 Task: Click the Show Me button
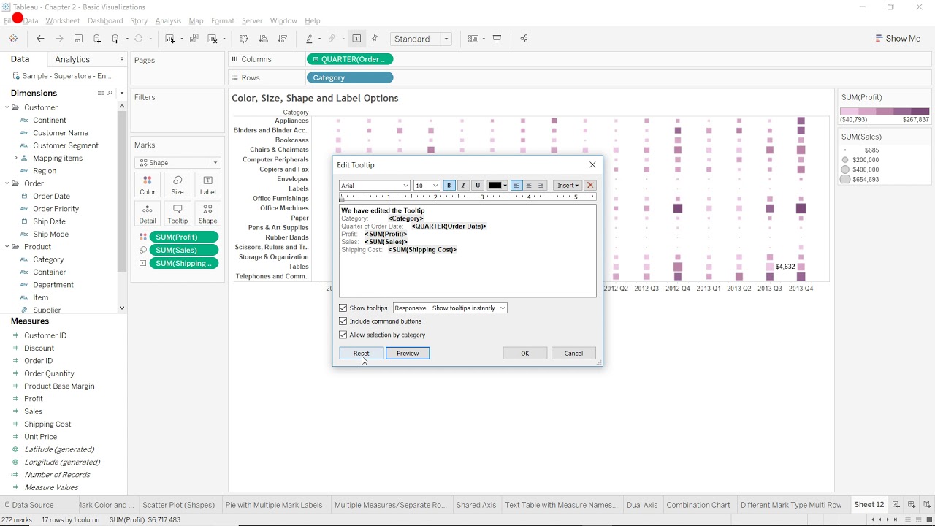(898, 39)
